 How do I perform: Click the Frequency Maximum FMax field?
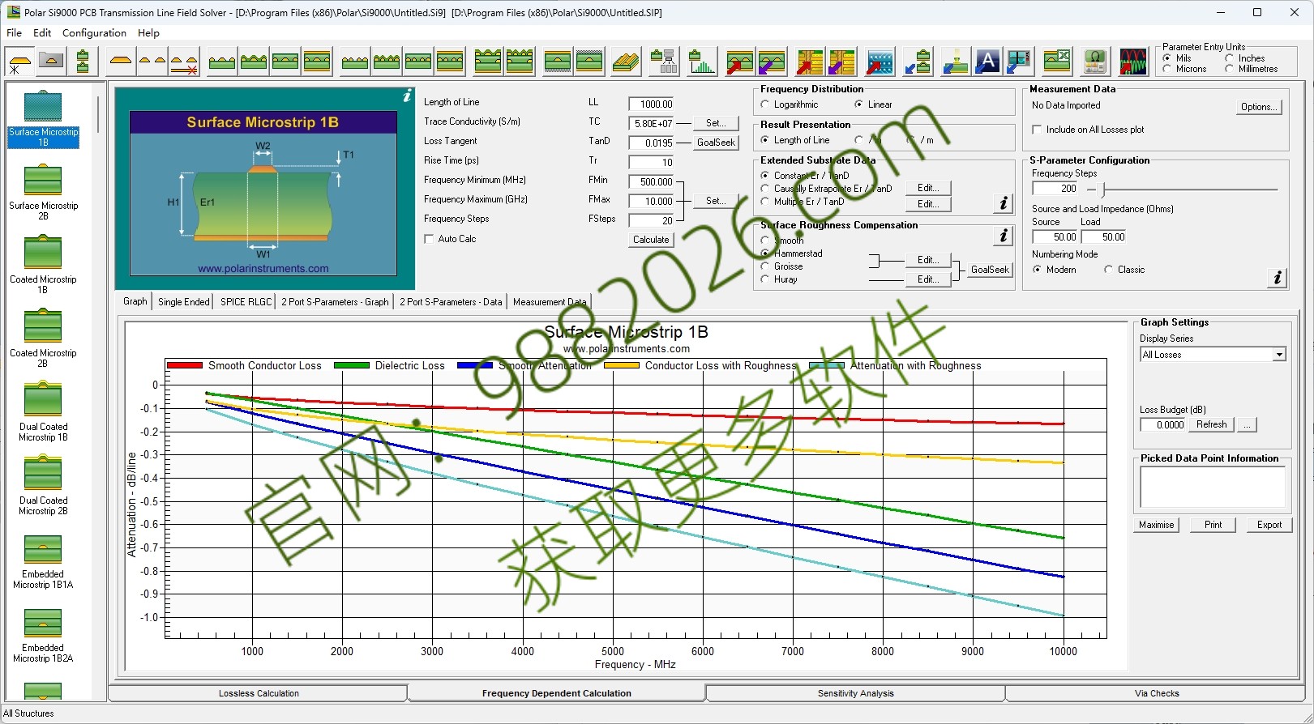pos(651,201)
